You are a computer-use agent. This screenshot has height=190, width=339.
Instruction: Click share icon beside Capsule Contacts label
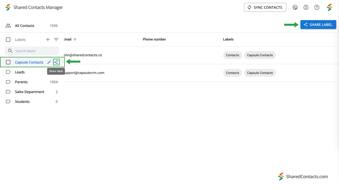pos(56,62)
